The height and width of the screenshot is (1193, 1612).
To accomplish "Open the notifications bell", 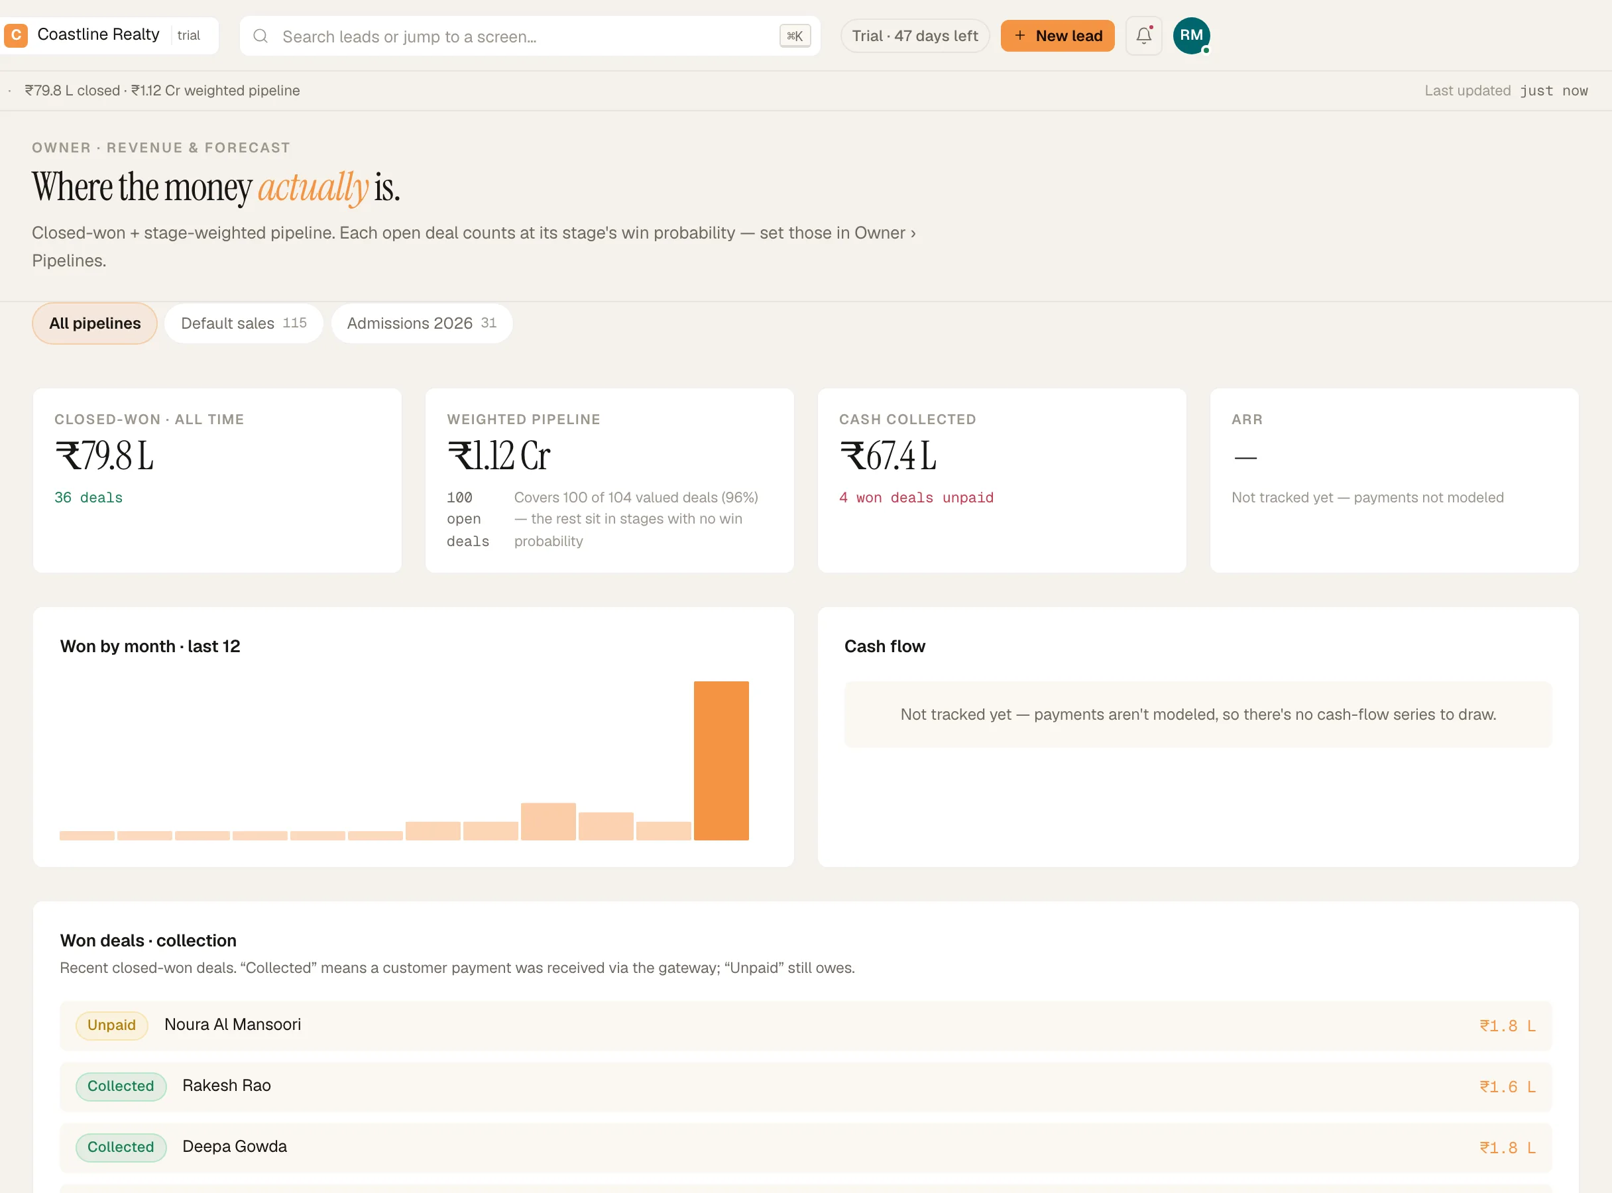I will pos(1143,35).
